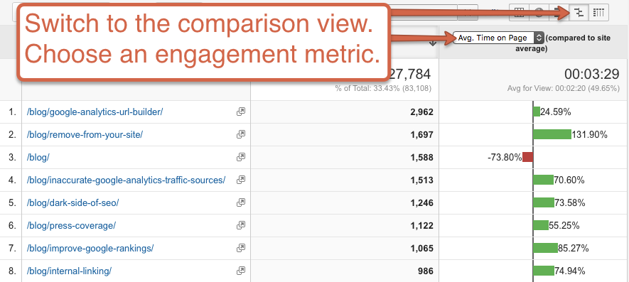The image size is (629, 282).
Task: Open google-analytics-url-builder page in new window icon
Action: pos(241,112)
